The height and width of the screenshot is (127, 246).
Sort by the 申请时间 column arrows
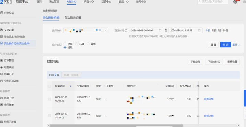click(71, 86)
